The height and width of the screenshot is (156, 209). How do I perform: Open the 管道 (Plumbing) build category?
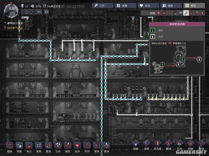pos(48,146)
